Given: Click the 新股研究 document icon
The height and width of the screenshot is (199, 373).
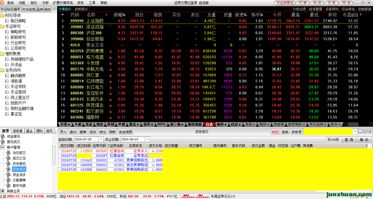Looking at the screenshot, I should coord(7,37).
